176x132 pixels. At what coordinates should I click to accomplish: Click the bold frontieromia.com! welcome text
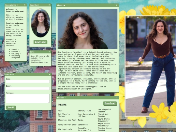point(15,11)
